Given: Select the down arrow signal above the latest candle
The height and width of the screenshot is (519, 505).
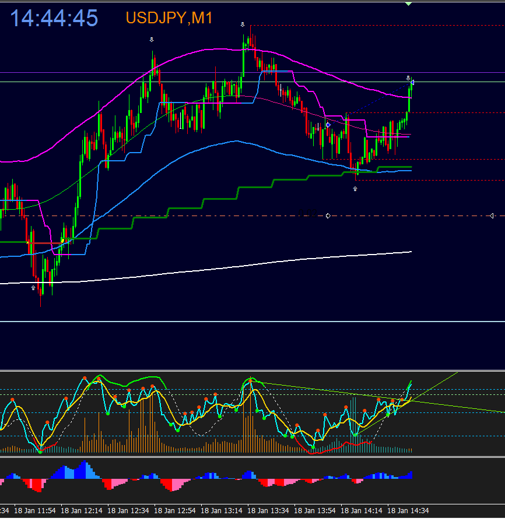Looking at the screenshot, I should [x=408, y=78].
